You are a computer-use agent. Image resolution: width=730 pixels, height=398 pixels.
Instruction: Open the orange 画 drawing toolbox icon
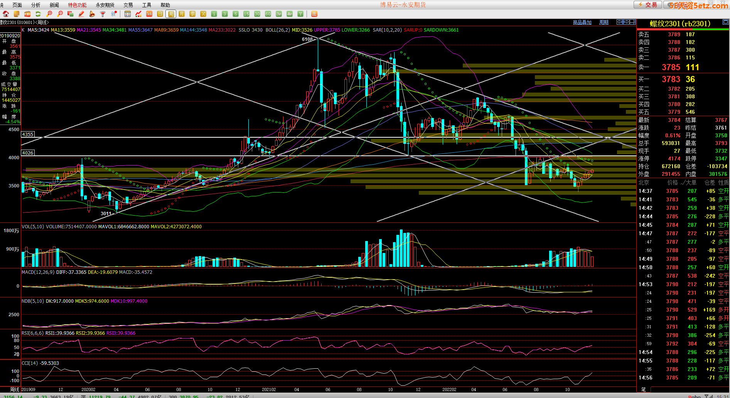[314, 14]
